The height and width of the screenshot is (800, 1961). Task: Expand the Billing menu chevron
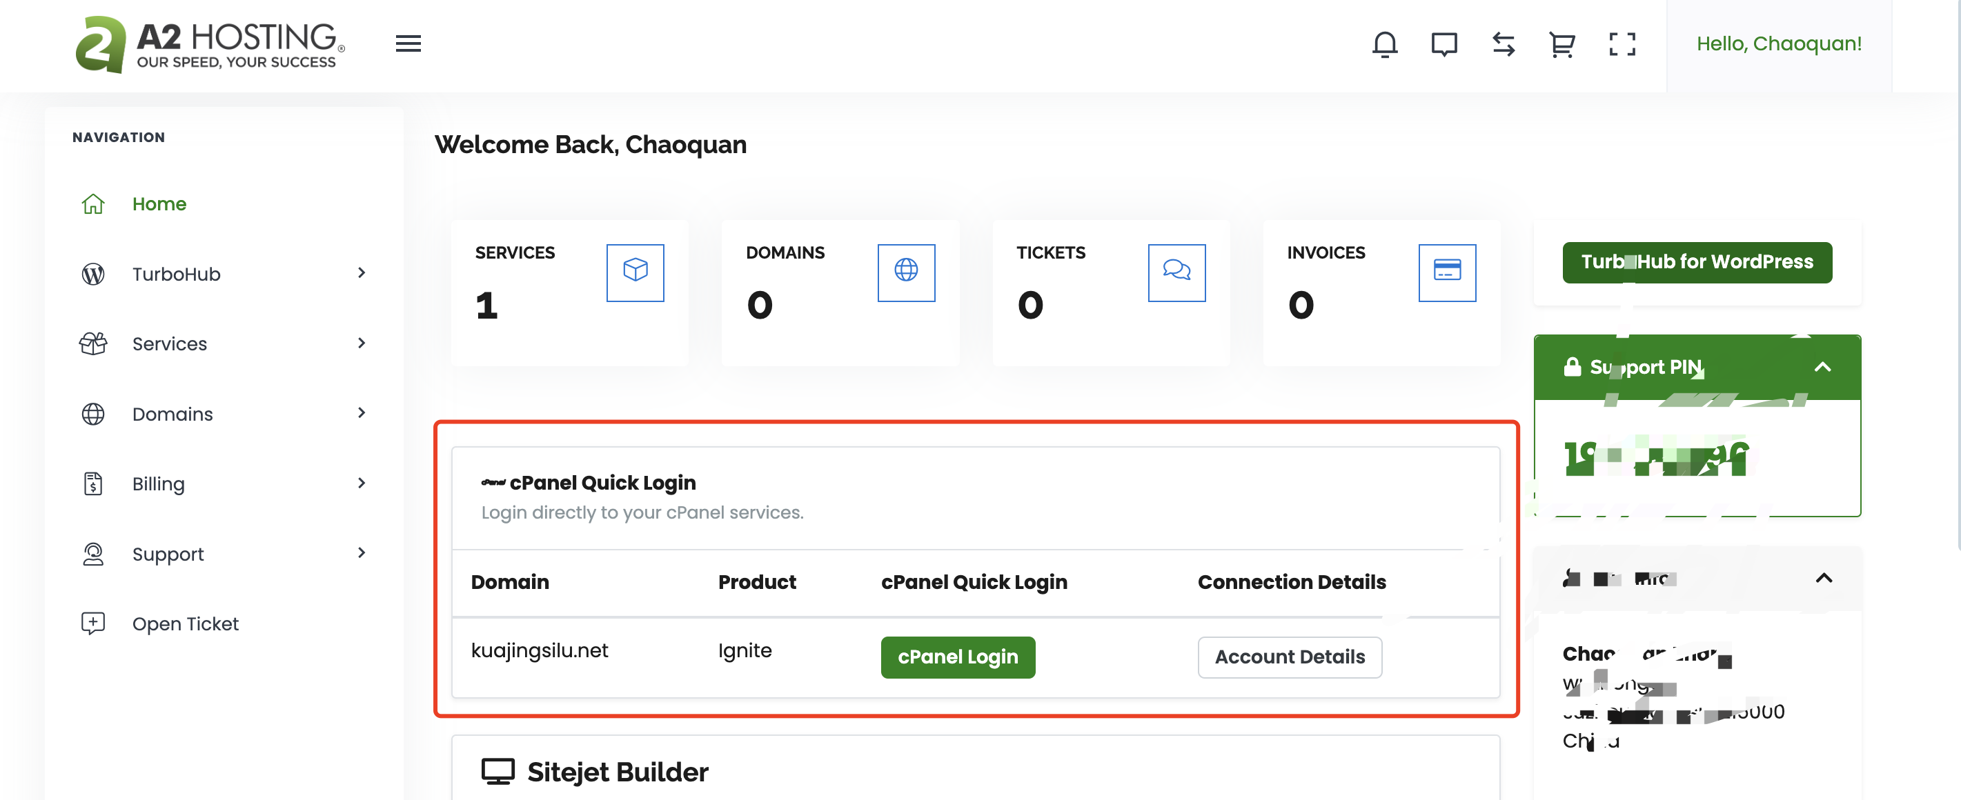coord(362,483)
